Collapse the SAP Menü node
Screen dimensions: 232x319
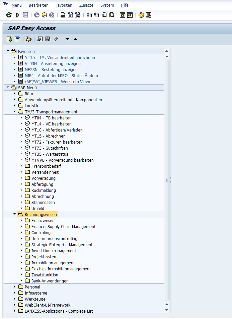click(x=8, y=87)
